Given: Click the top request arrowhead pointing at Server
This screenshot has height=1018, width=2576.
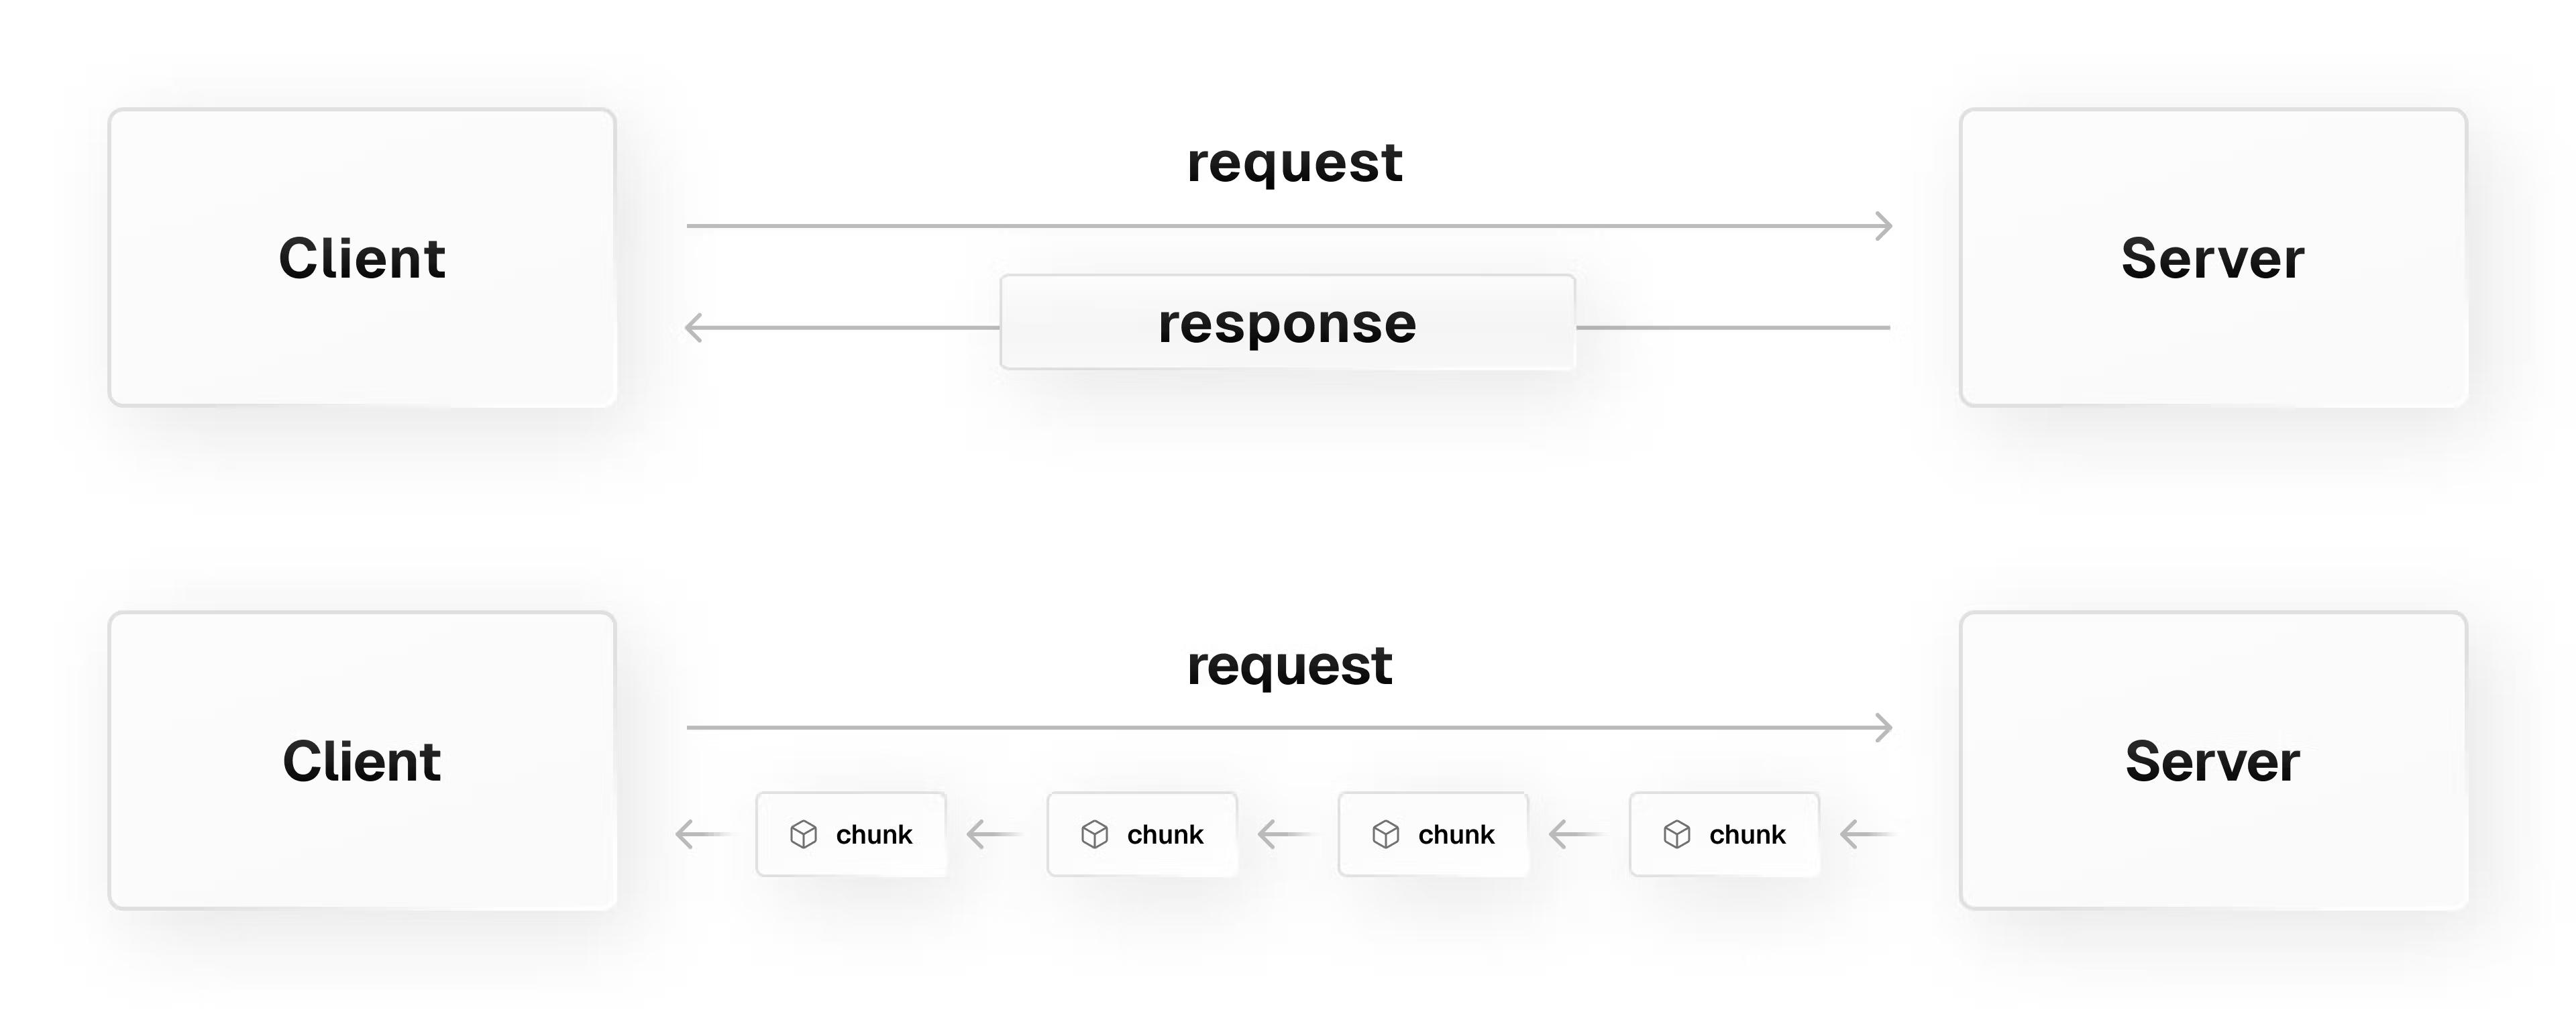Looking at the screenshot, I should (1883, 226).
